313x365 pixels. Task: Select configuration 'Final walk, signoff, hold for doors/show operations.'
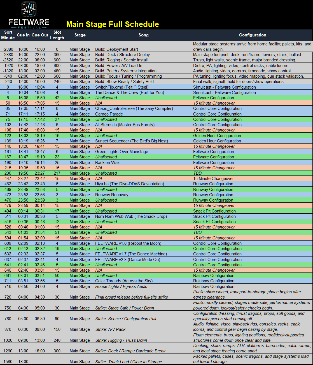[239, 82]
